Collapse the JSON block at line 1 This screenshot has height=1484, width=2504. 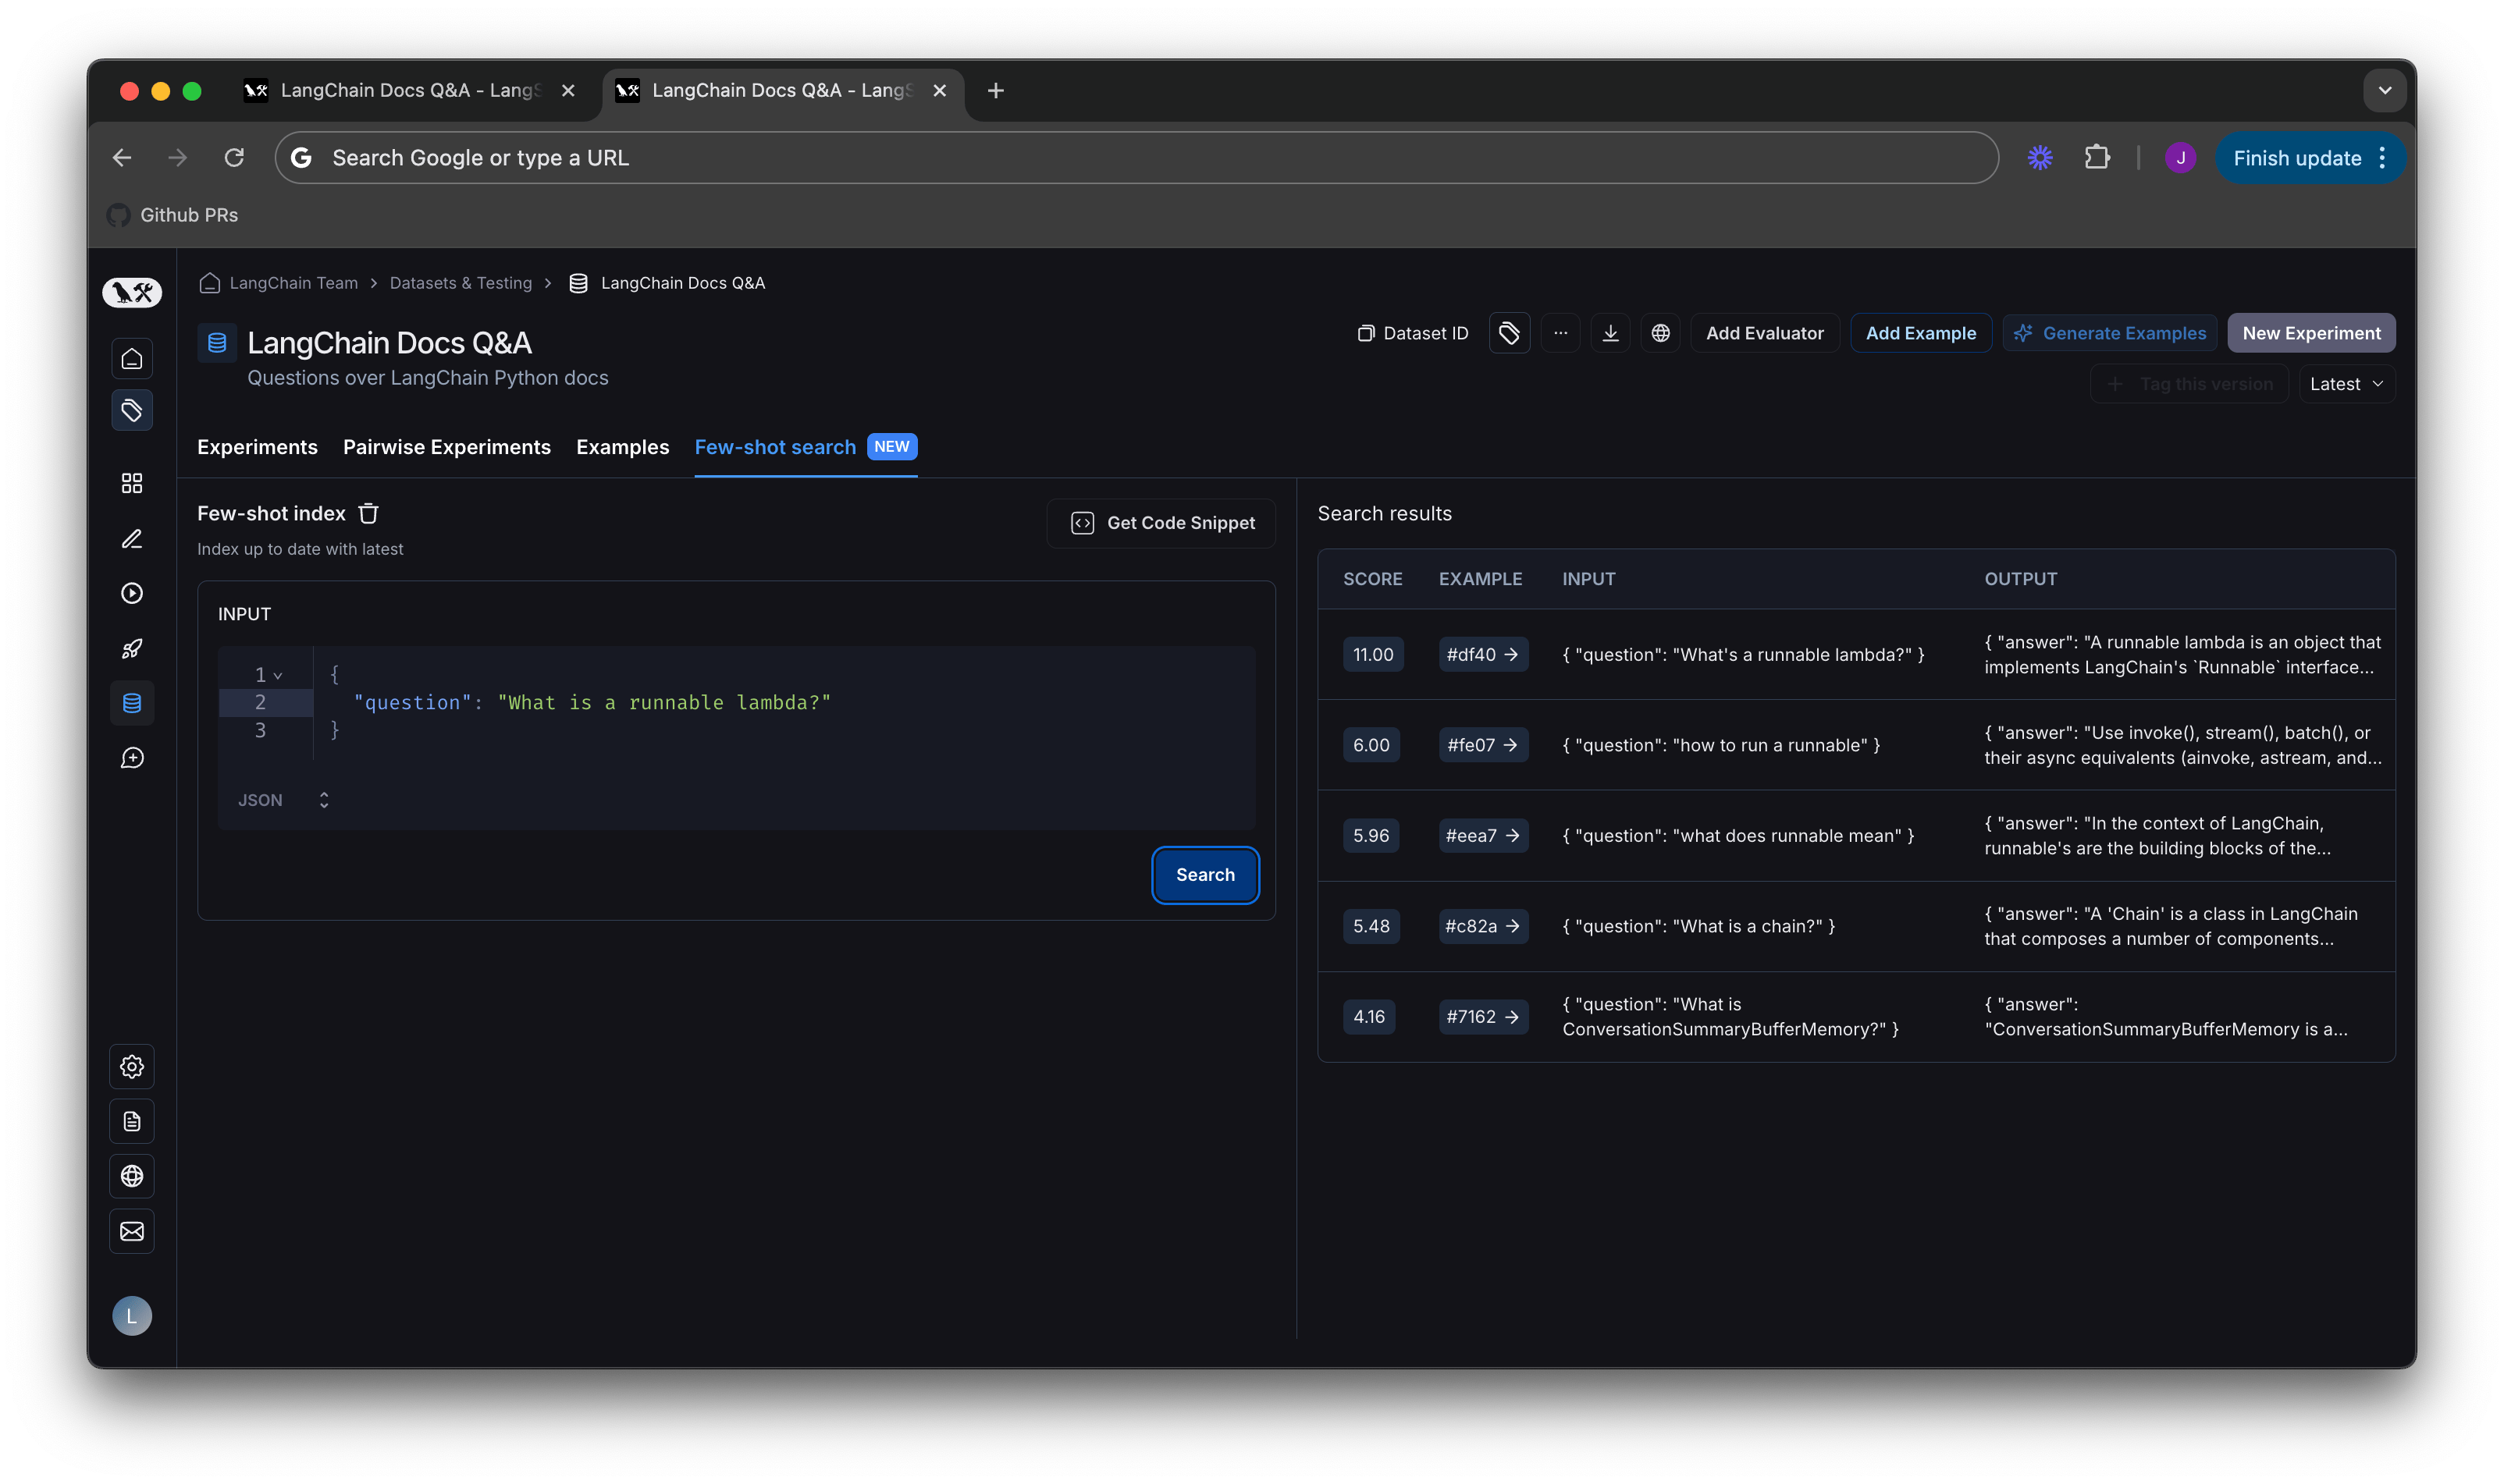[x=278, y=676]
